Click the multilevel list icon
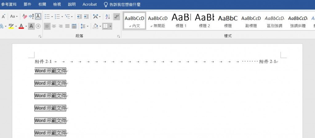Image resolution: width=315 pixels, height=138 pixels. [x=67, y=17]
